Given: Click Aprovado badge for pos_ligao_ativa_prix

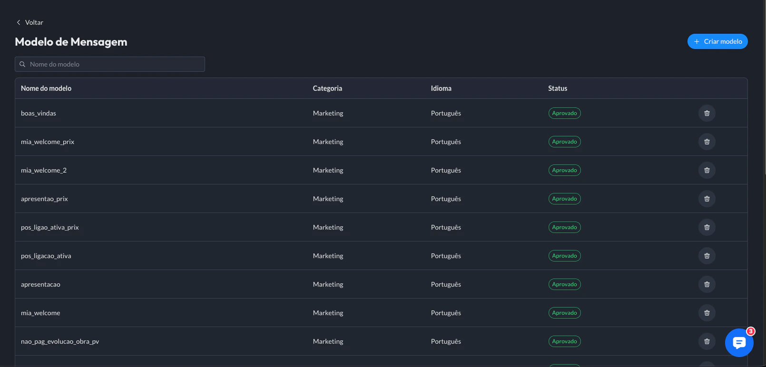Looking at the screenshot, I should pyautogui.click(x=564, y=227).
